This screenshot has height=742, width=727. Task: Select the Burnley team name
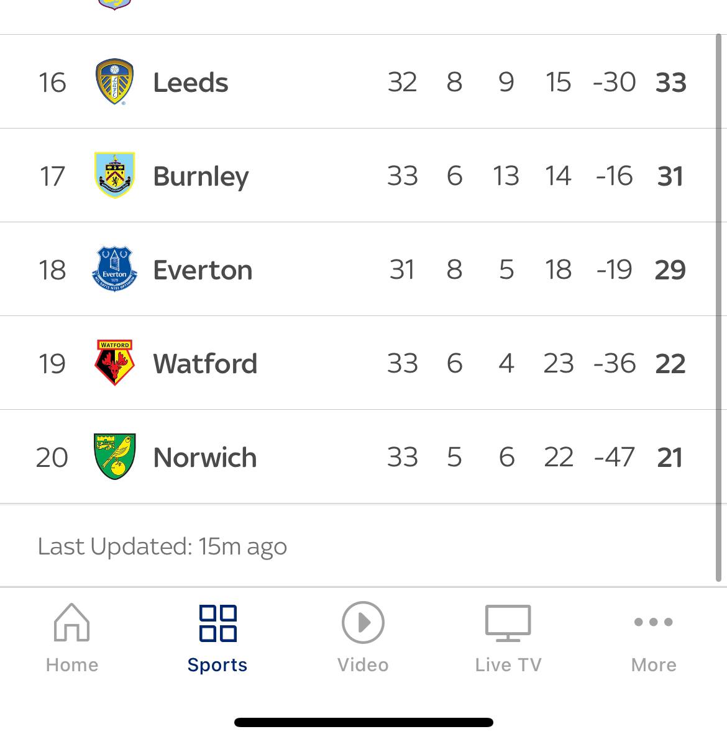(x=201, y=177)
